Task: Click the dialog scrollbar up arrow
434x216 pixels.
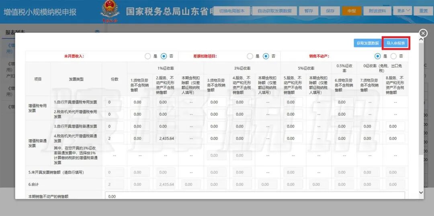Action: coord(421,40)
